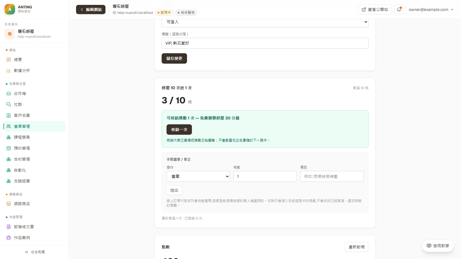The height and width of the screenshot is (259, 461).
Task: Collapse the sidebar with 收合側欄
Action: tap(35, 252)
